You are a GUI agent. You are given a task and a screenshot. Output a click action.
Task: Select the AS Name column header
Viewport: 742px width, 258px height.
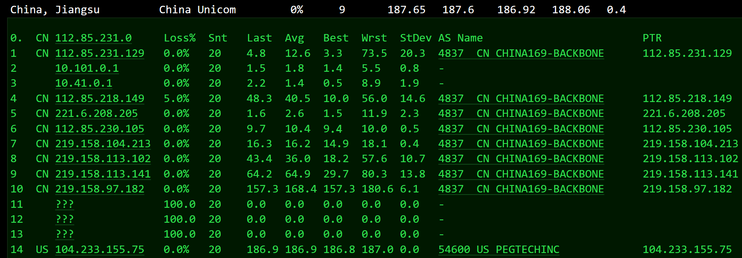pos(460,38)
